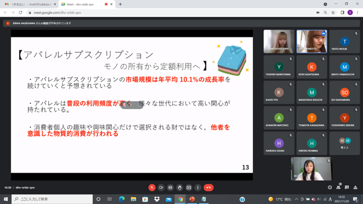Select Taito Inoue participant tile
This screenshot has width=363, height=204.
click(x=345, y=41)
